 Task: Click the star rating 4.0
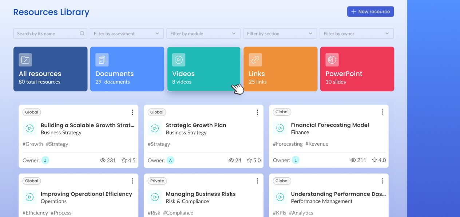379,160
